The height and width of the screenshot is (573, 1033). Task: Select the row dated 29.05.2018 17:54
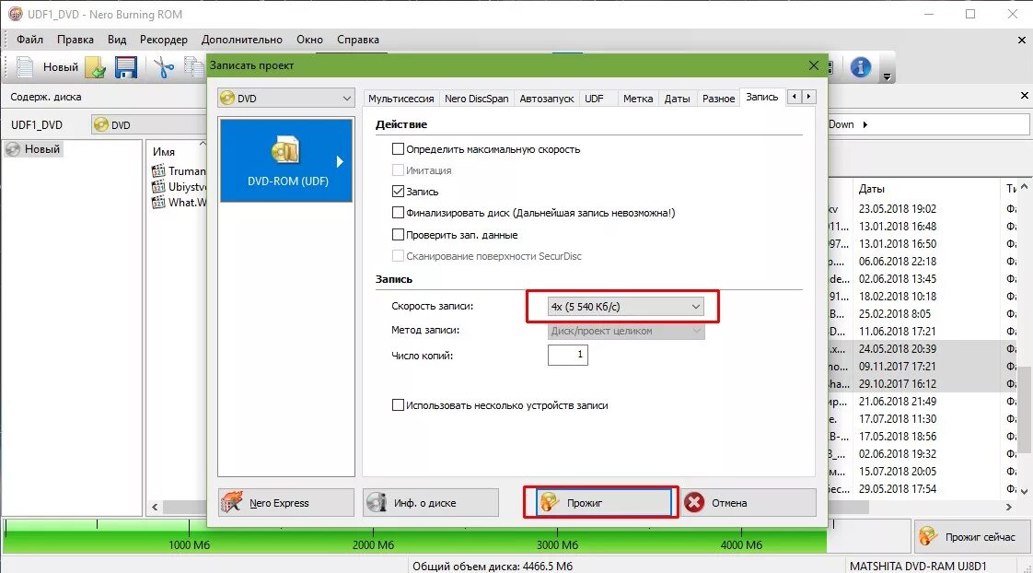point(897,488)
